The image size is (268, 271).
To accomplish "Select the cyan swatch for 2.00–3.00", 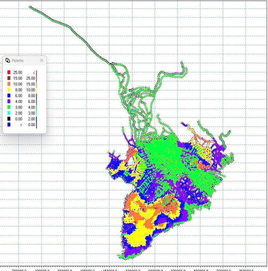I will (9, 113).
